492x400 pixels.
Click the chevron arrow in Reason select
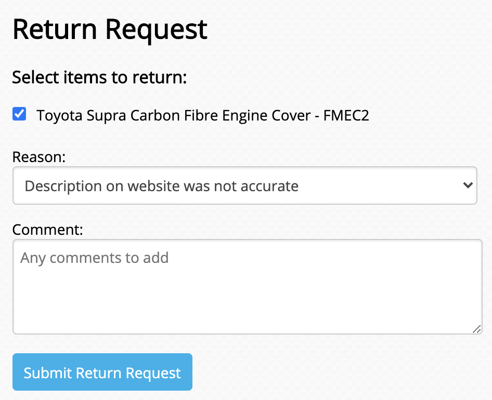468,185
